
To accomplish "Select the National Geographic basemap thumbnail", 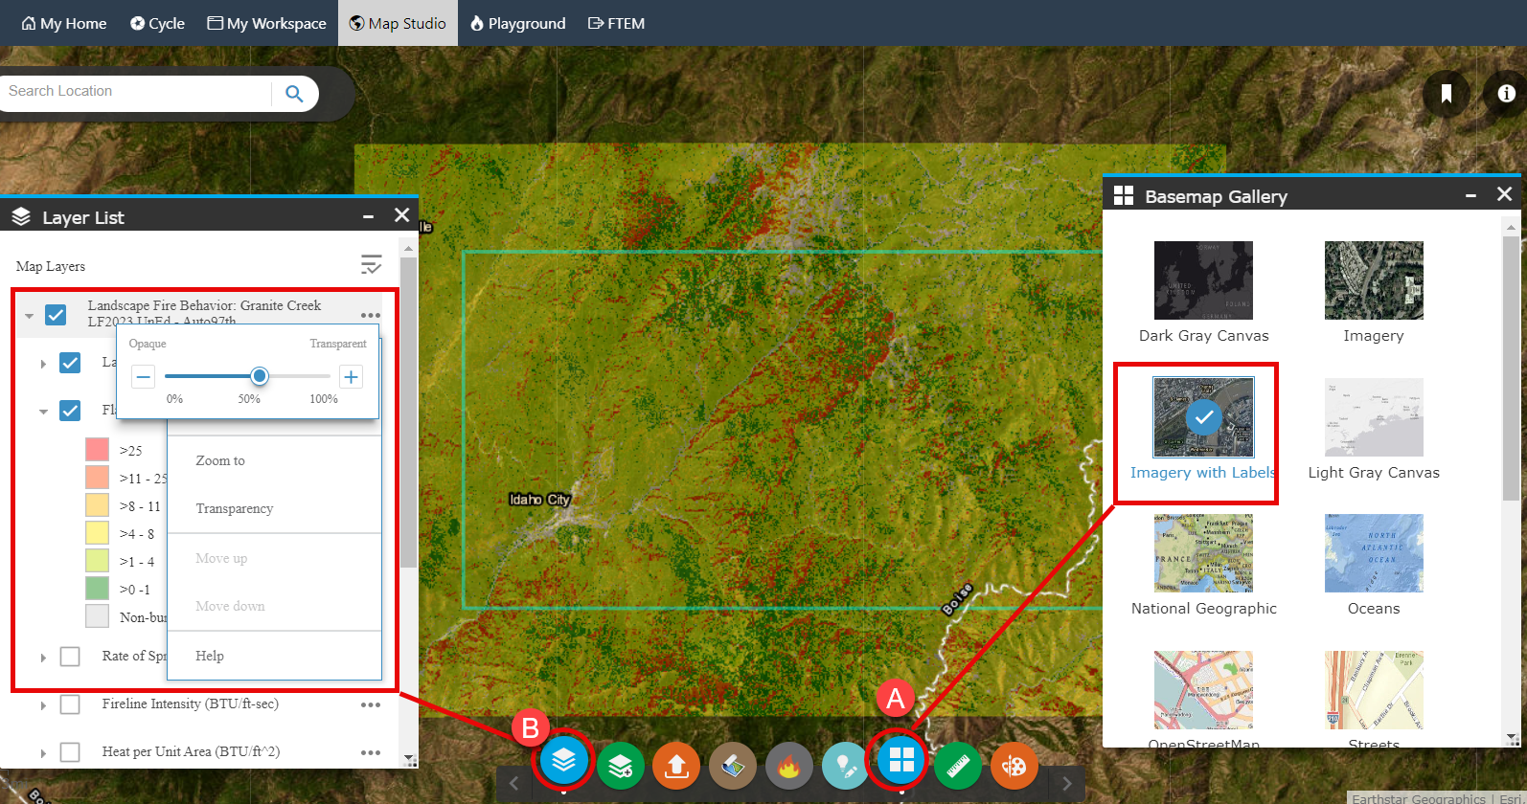I will tap(1203, 553).
